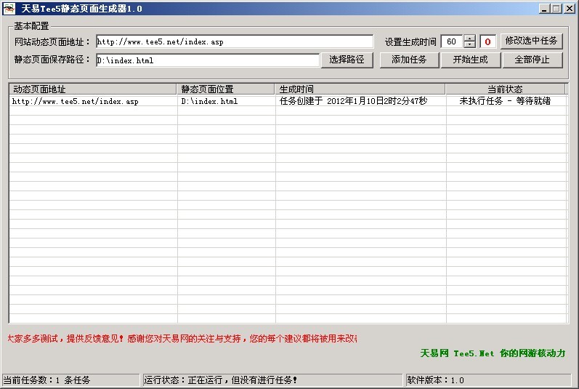Viewport: 579px width, 389px height.
Task: Click the 设置生成时间 label
Action: tap(410, 41)
